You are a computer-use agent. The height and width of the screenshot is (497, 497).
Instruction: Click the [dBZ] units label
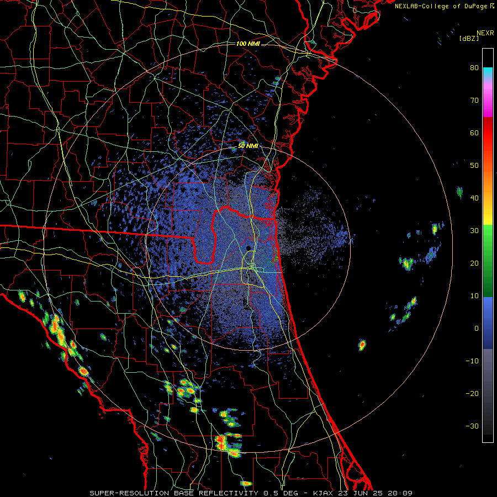(469, 38)
